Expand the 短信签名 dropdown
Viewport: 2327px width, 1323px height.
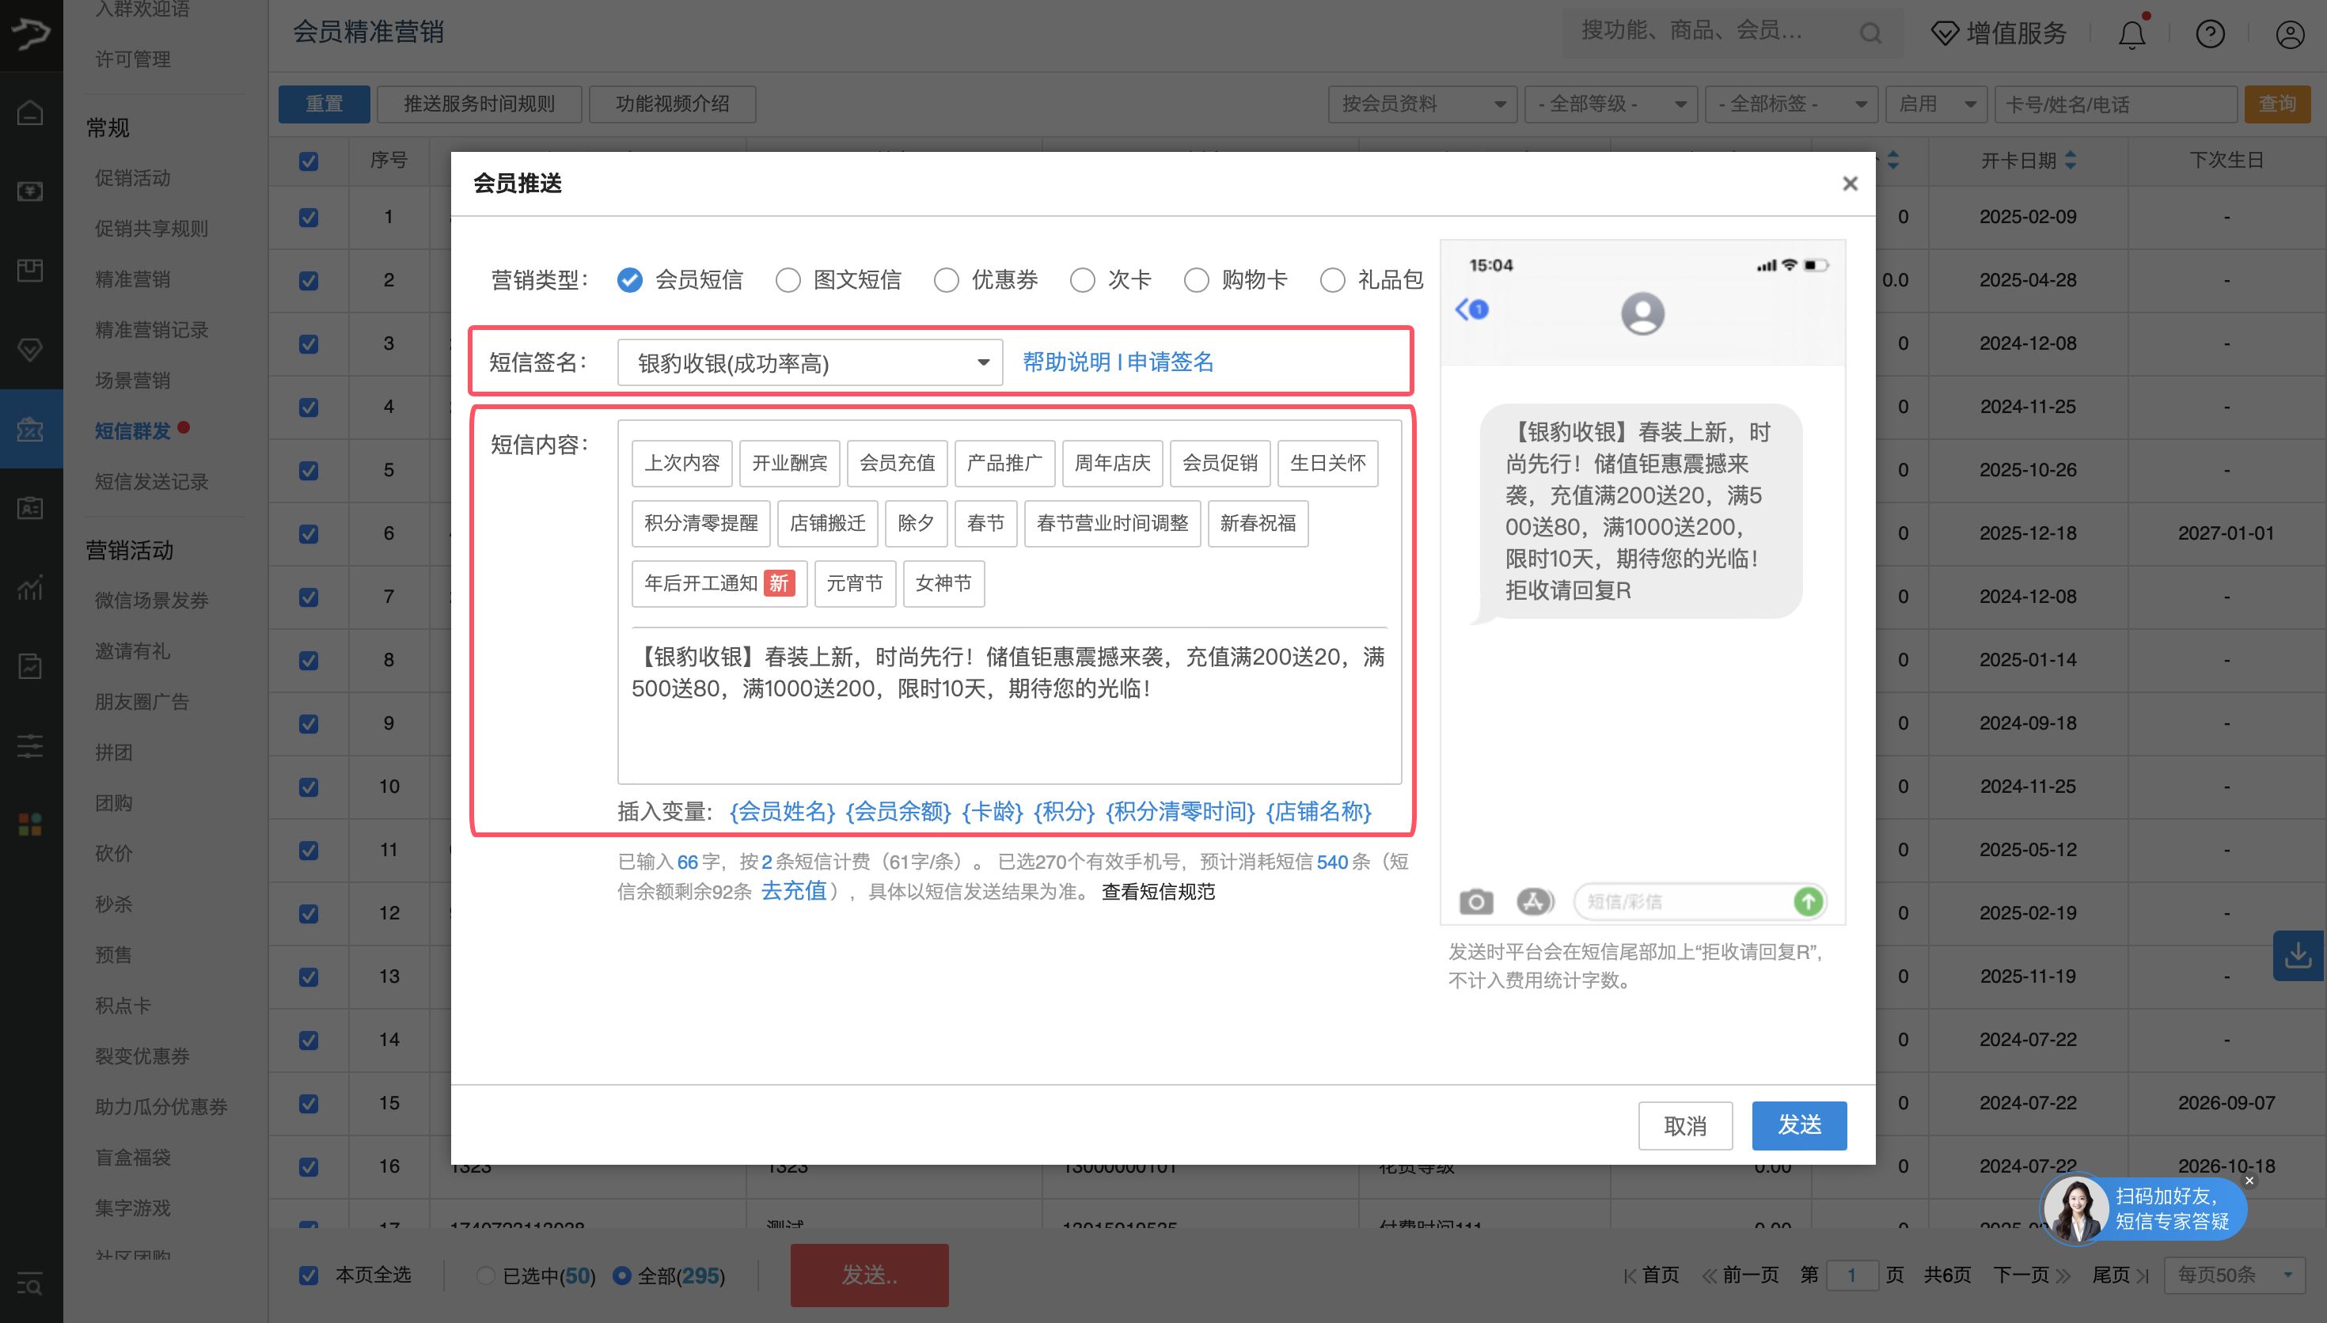[810, 362]
